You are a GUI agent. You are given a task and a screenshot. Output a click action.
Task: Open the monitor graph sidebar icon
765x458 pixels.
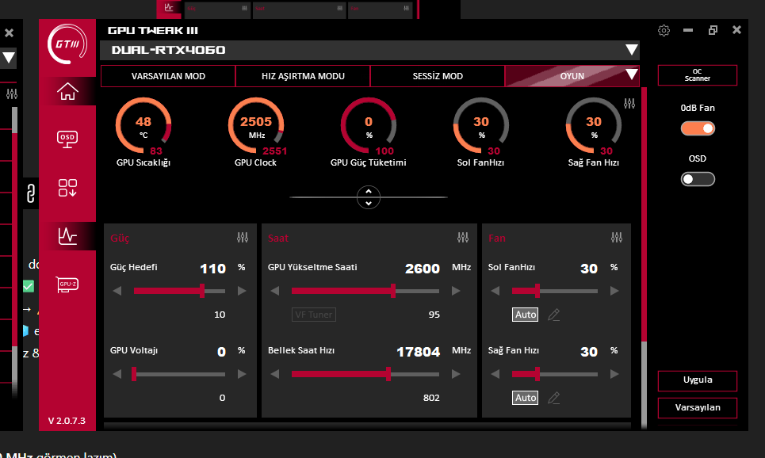(67, 236)
